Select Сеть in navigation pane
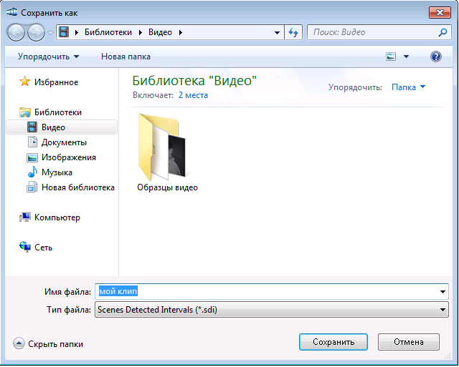459x367 pixels. point(43,248)
